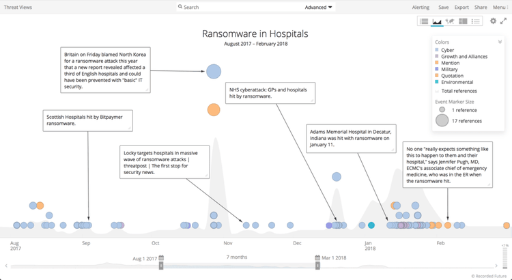
Task: Click the Export button
Action: (x=461, y=7)
